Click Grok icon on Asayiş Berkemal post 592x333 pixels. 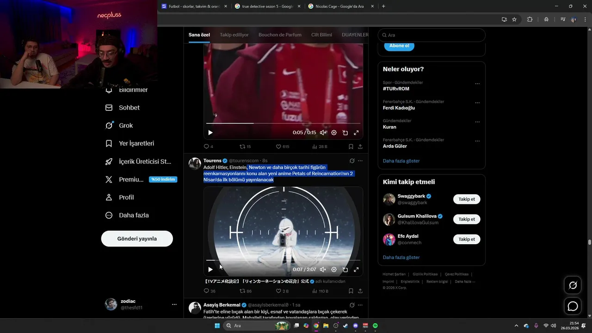tap(352, 305)
